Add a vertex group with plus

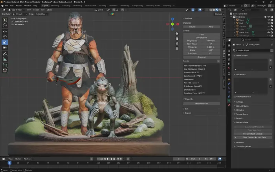point(270,60)
